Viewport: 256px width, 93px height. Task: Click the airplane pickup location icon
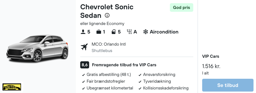click(84, 47)
